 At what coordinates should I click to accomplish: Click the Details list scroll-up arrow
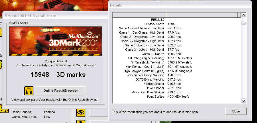point(244,15)
